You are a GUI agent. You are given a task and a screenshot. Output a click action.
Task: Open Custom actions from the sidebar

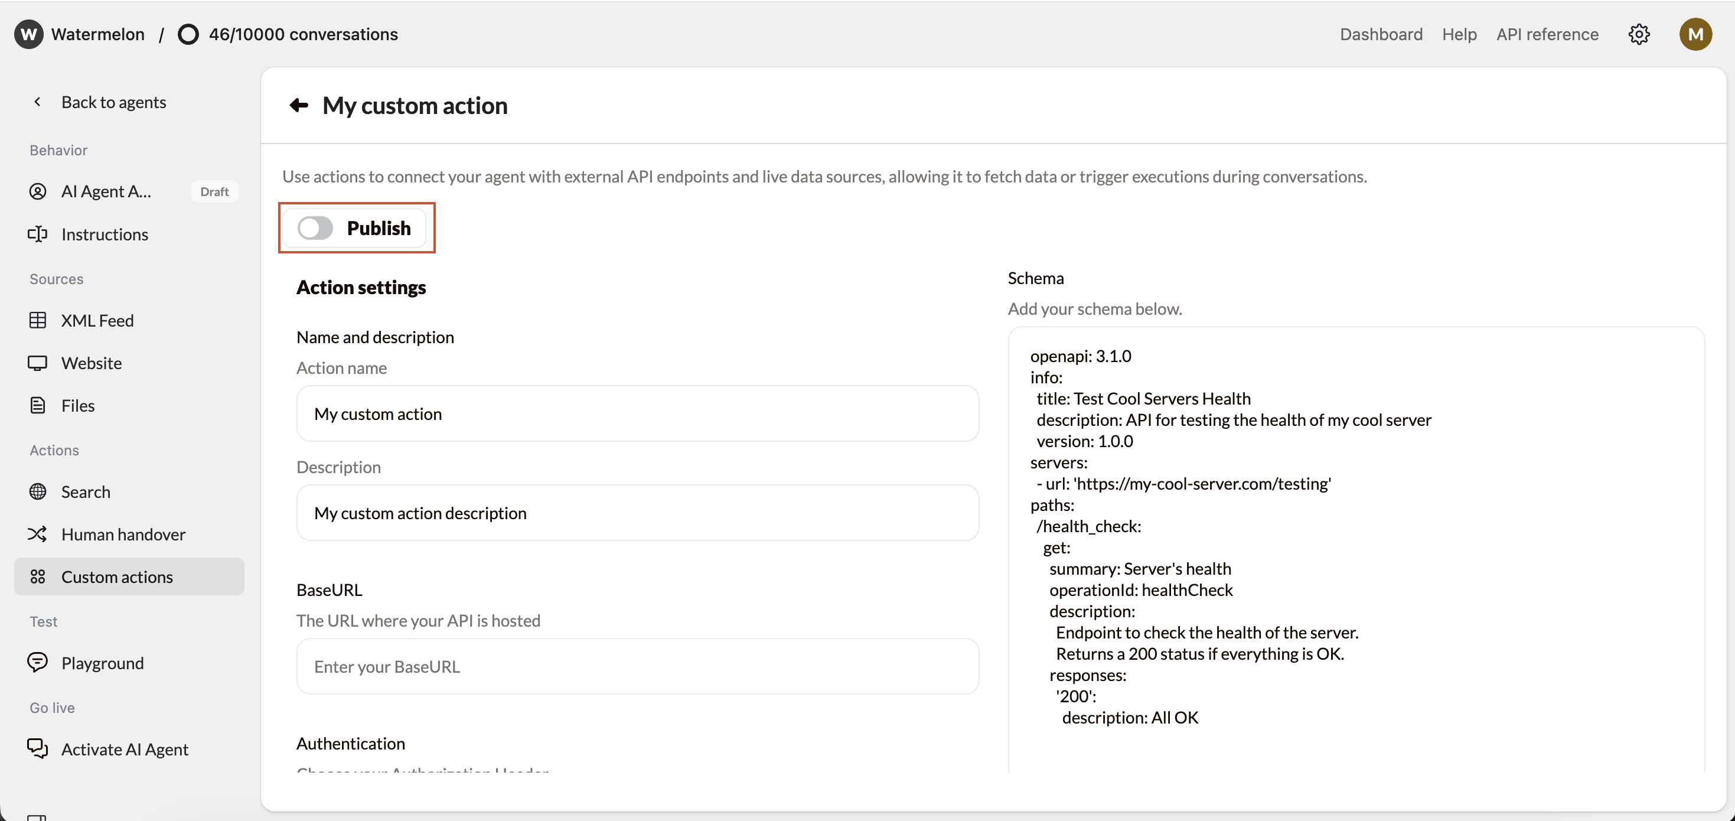click(x=117, y=576)
